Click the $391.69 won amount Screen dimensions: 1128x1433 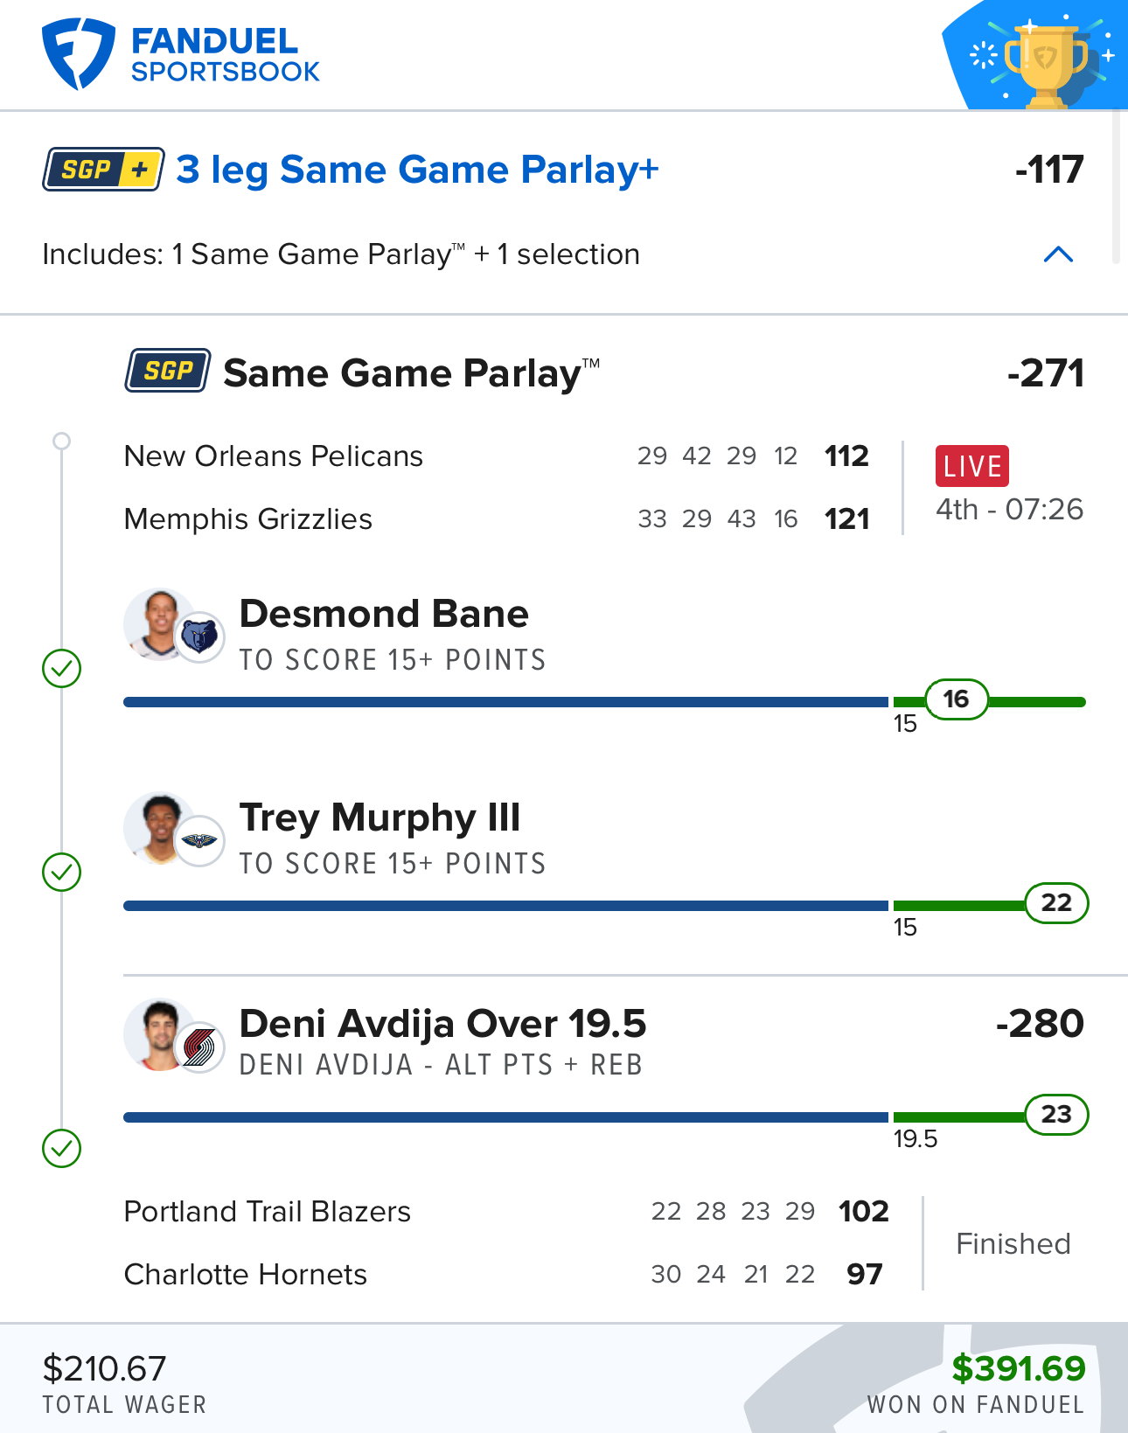(x=1019, y=1368)
